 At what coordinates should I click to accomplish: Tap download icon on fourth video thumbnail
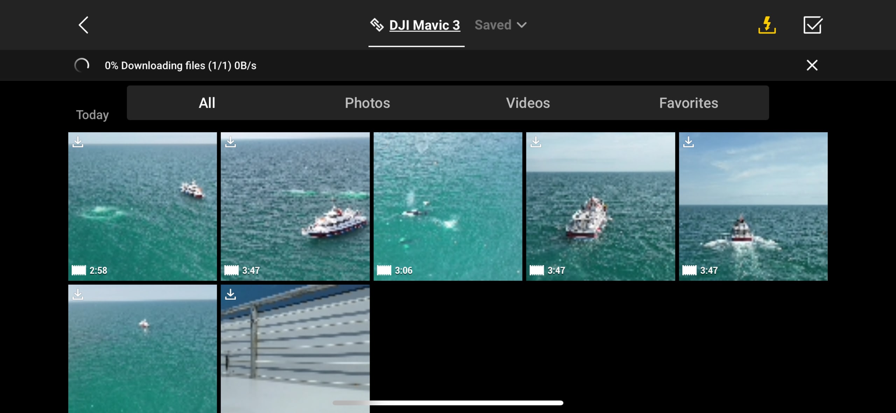click(x=535, y=142)
